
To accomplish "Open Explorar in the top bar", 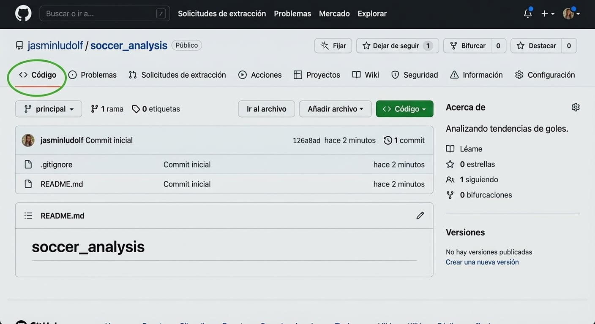I will click(372, 13).
